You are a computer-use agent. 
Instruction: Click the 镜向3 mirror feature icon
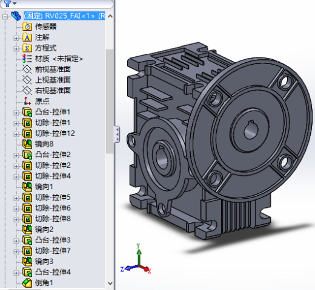[x=27, y=262]
